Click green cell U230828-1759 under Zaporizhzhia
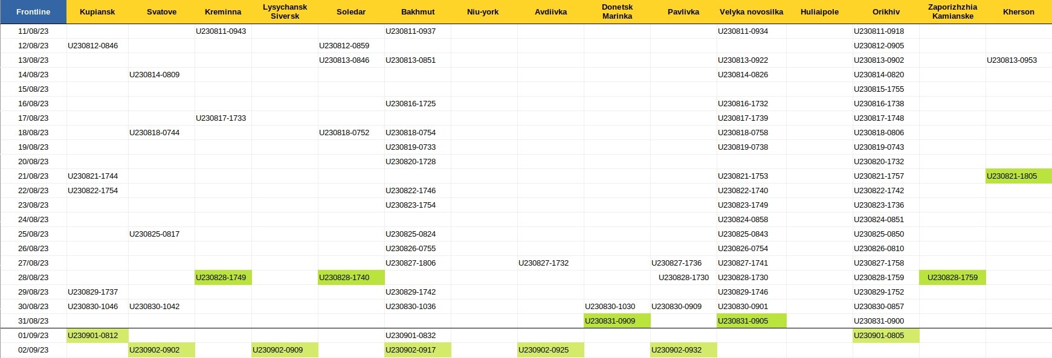 (x=952, y=277)
